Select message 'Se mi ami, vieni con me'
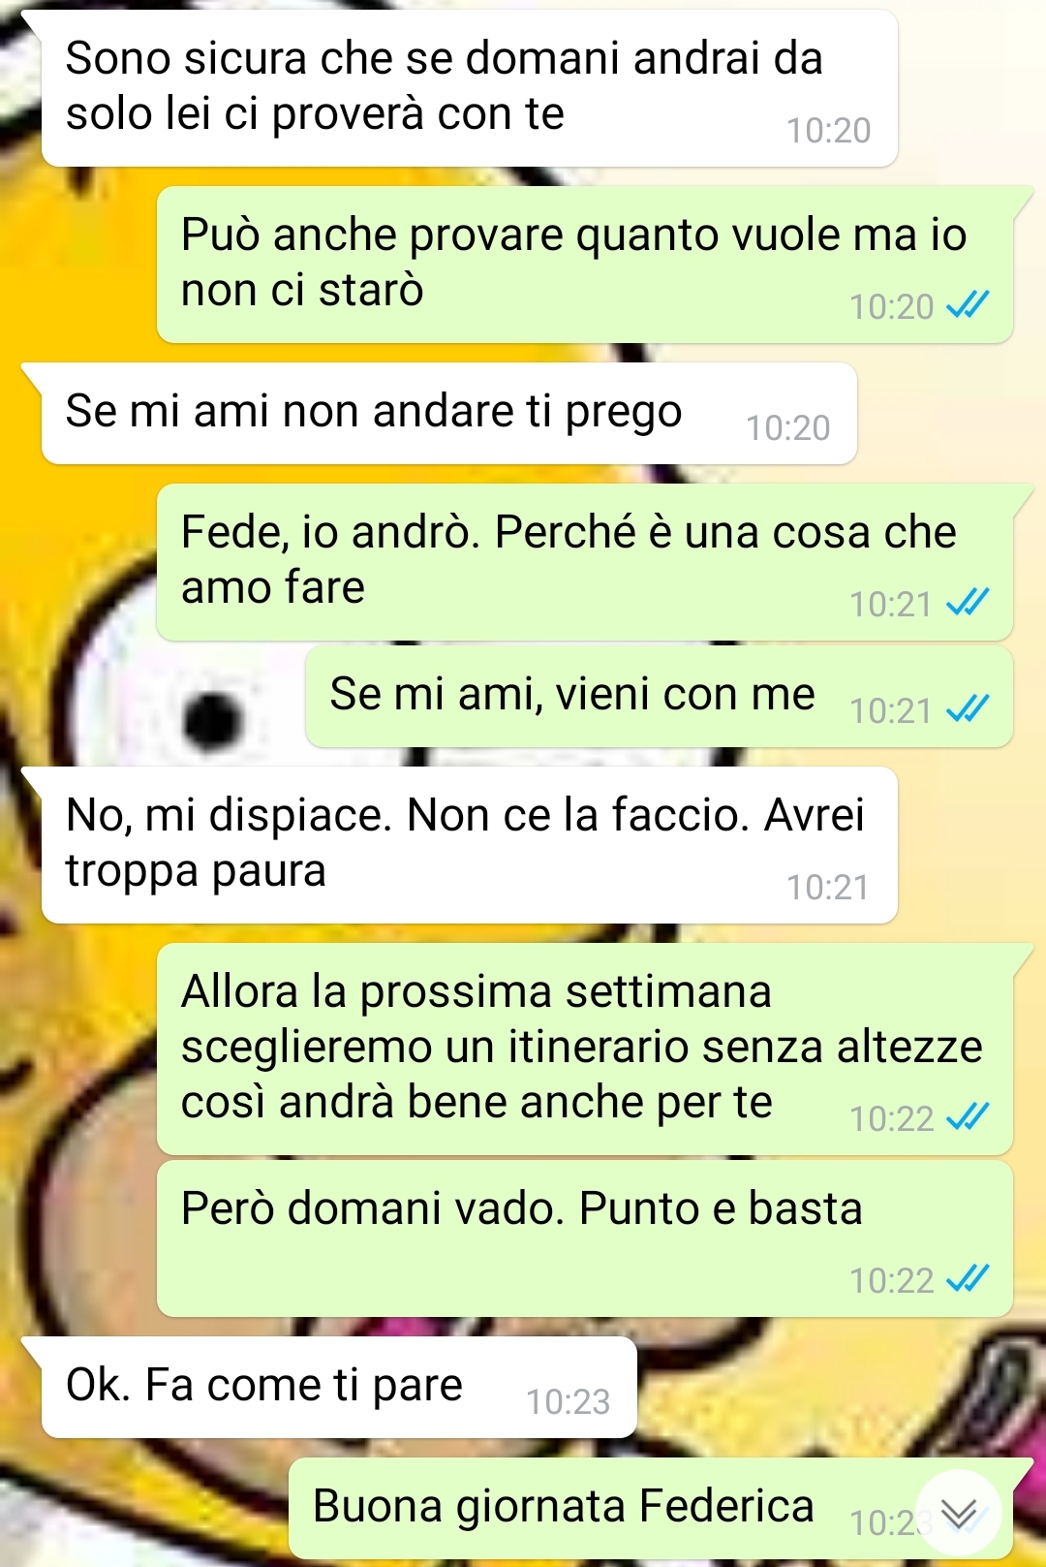 point(659,697)
